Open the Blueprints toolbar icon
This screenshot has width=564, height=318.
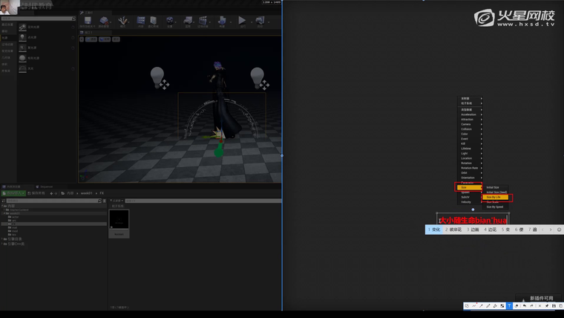(x=188, y=22)
